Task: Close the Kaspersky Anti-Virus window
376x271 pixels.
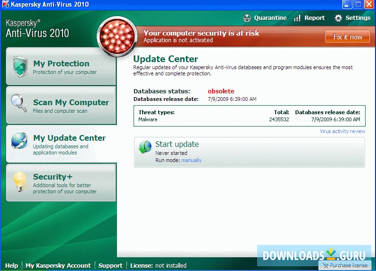Action: coord(369,4)
